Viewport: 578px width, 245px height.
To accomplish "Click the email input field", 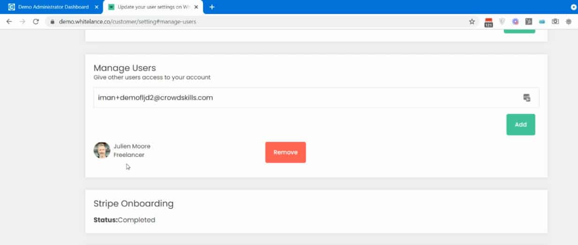I will point(316,97).
